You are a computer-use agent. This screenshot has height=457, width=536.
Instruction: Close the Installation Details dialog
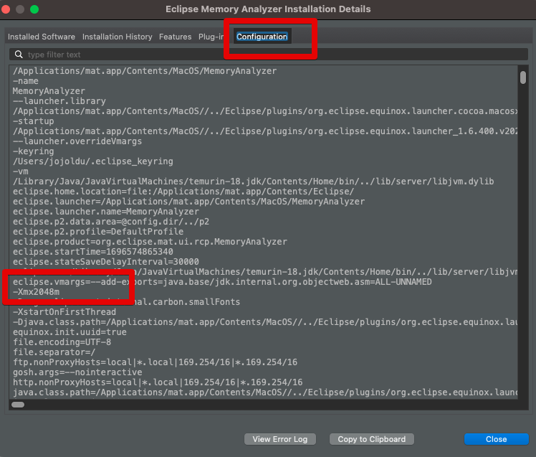[497, 439]
